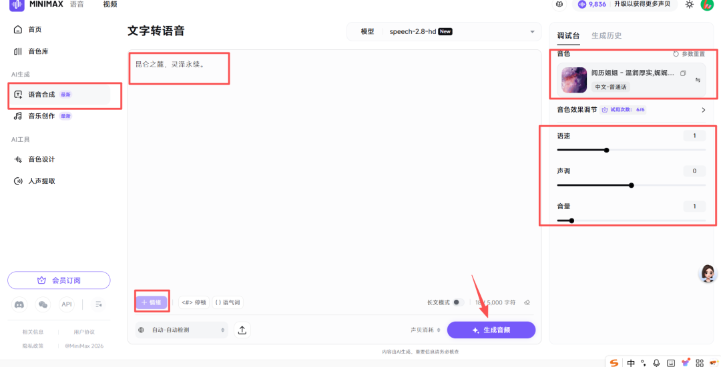This screenshot has width=721, height=367.
Task: Open the Discord community icon
Action: (x=19, y=304)
